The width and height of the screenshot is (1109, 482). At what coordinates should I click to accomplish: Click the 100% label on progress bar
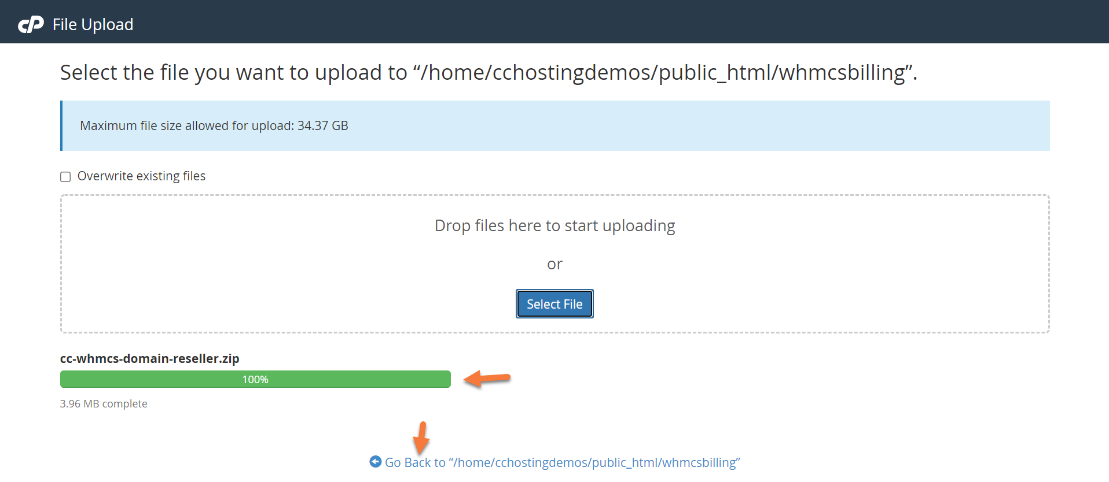click(255, 380)
